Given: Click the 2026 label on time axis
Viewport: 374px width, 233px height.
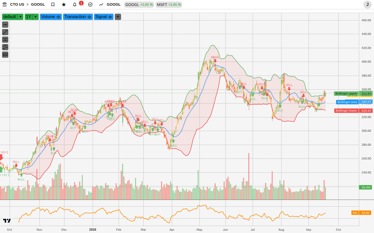Looking at the screenshot, I should coord(93,230).
